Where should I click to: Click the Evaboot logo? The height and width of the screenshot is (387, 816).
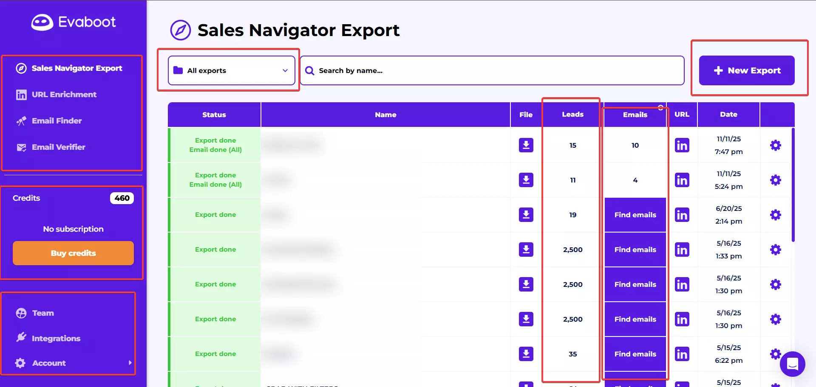point(74,22)
